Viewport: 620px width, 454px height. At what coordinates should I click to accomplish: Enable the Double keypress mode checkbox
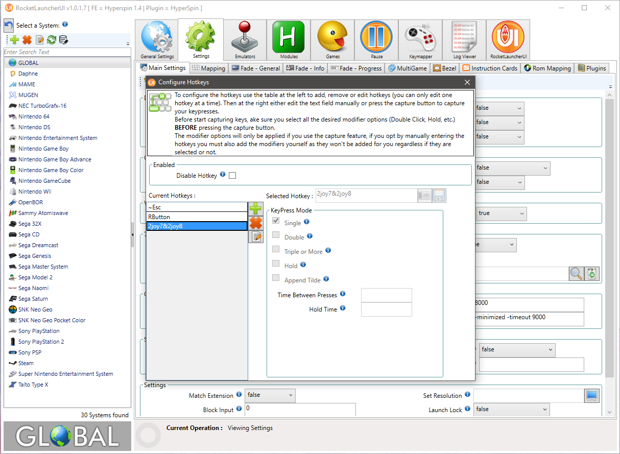tap(276, 235)
